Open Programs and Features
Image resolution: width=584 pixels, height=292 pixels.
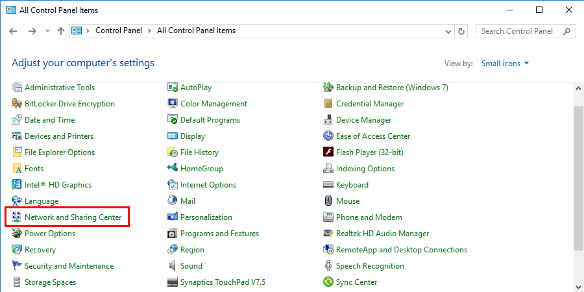(220, 234)
